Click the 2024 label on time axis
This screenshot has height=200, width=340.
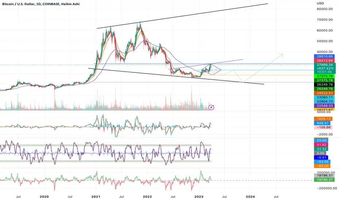click(250, 196)
